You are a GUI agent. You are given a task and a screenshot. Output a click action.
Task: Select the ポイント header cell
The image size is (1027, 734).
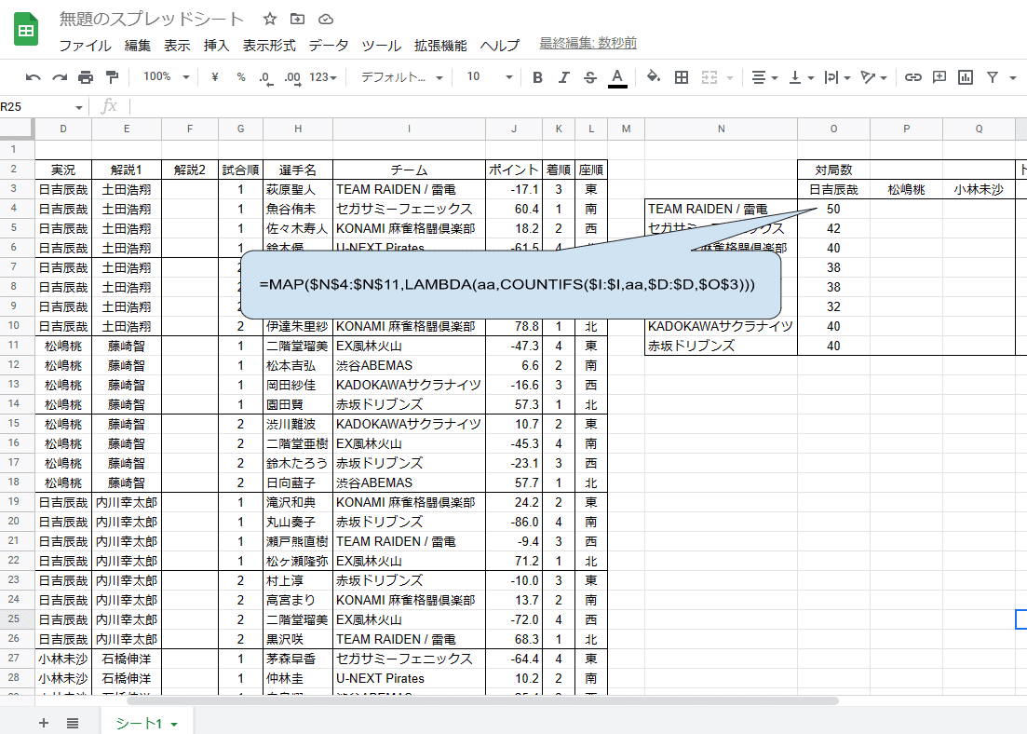tap(514, 170)
